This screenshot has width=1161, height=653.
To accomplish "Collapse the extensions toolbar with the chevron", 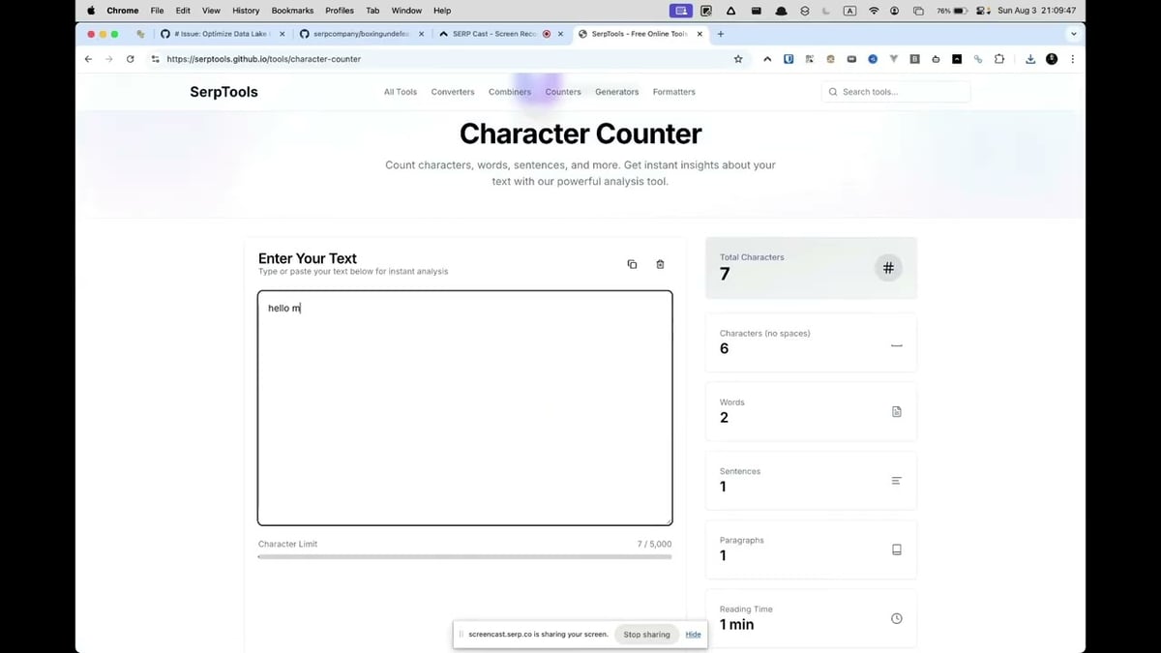I will click(x=767, y=59).
